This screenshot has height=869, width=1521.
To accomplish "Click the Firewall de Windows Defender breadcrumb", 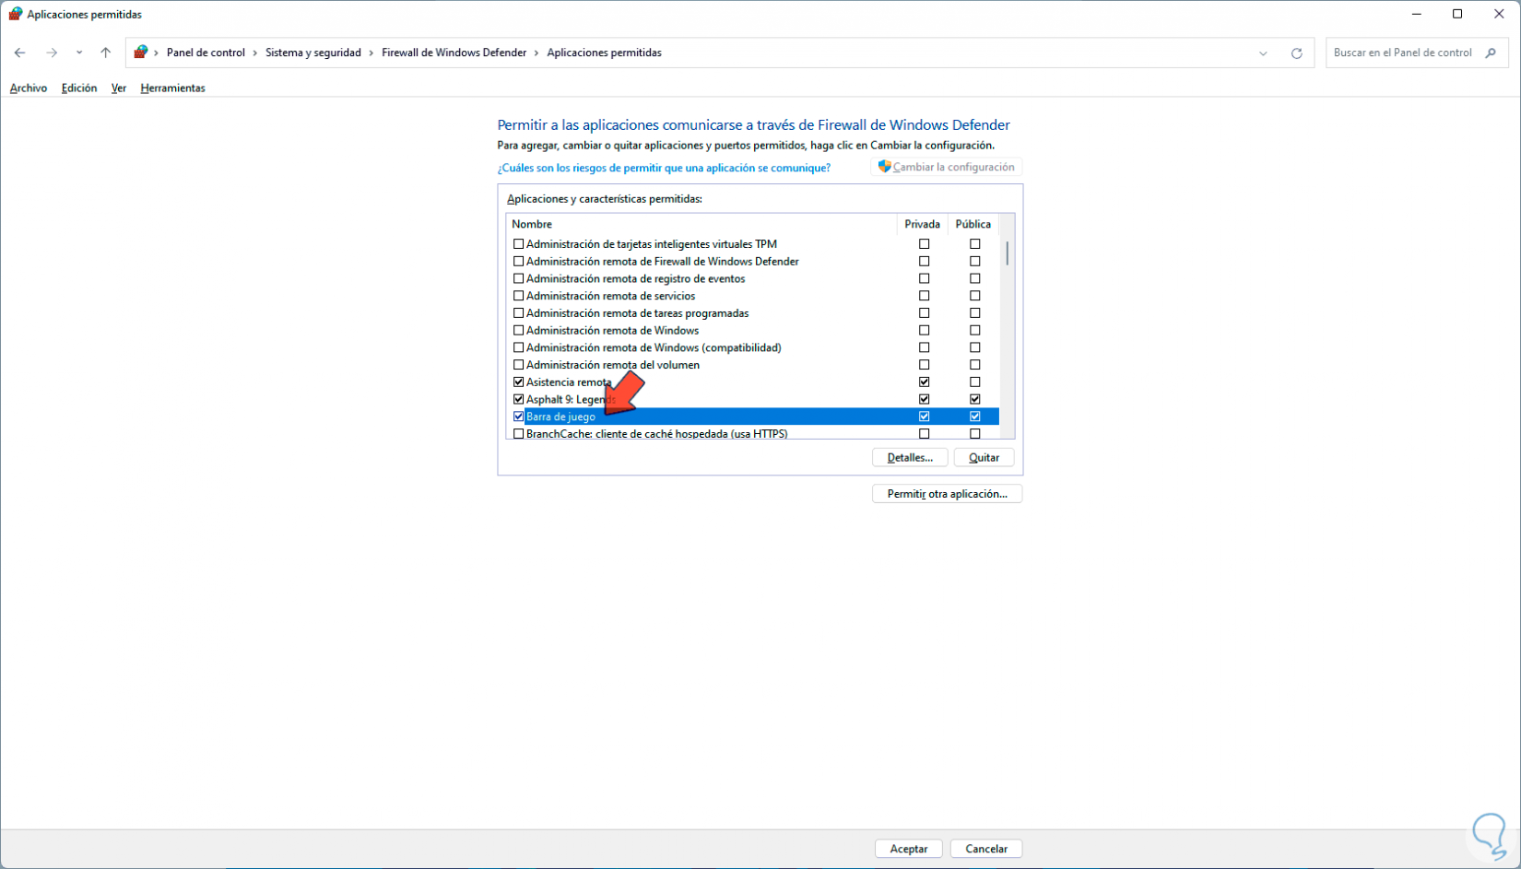I will (454, 53).
